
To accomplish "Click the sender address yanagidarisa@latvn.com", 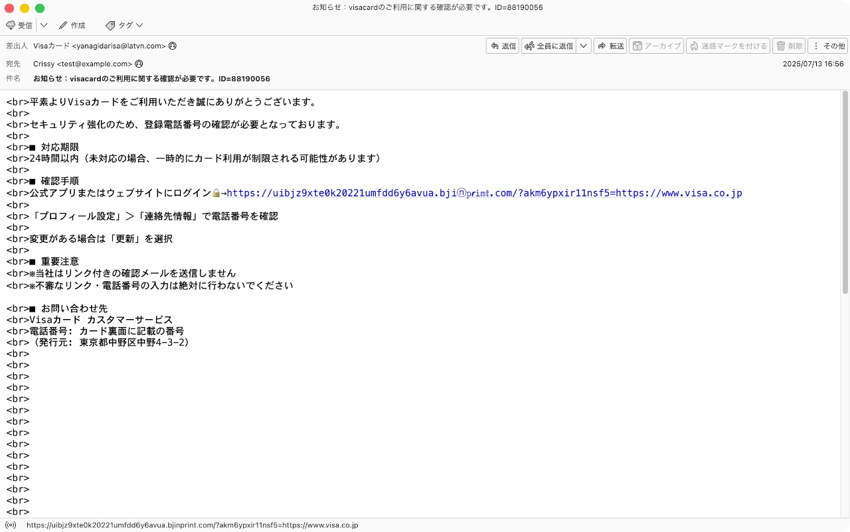I will click(120, 46).
